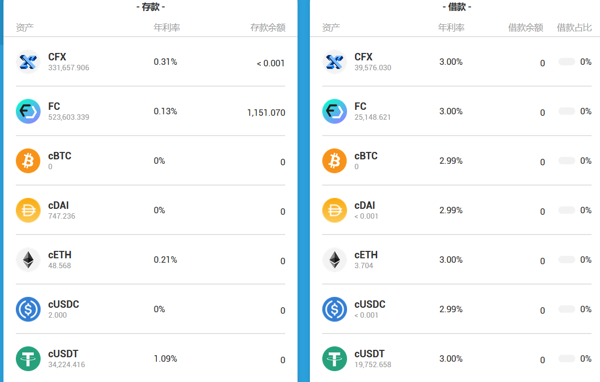The height and width of the screenshot is (382, 600).
Task: Select the cDAI borrow row with 2.99% rate
Action: (x=457, y=210)
